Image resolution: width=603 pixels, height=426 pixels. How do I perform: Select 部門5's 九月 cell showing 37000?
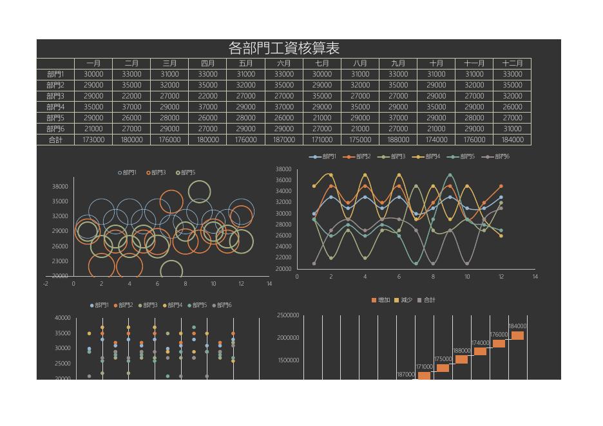point(398,118)
